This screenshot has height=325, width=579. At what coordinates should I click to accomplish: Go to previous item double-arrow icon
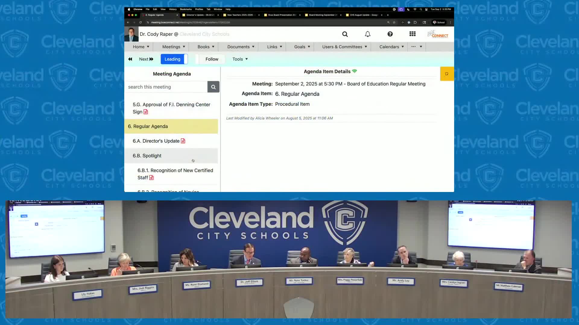coord(130,59)
